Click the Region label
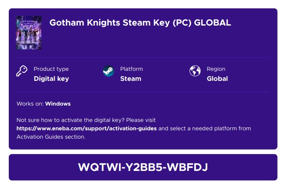This screenshot has width=288, height=186. pos(216,69)
